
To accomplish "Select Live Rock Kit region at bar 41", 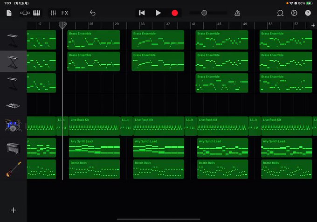I will [x=222, y=126].
